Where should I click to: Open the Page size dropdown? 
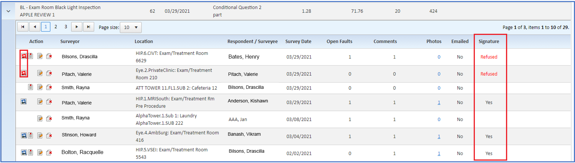click(x=131, y=27)
